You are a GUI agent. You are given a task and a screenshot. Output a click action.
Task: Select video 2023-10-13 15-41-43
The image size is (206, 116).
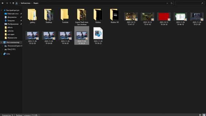tap(147, 19)
